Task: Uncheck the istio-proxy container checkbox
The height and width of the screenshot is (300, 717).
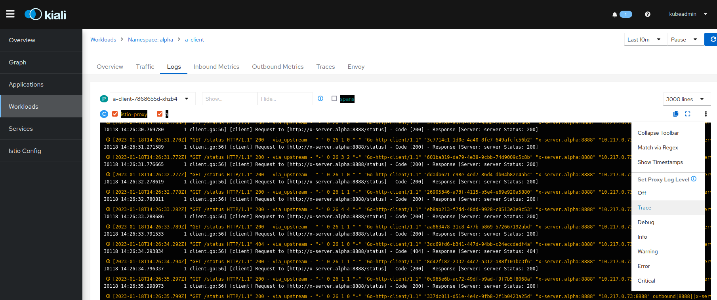Action: coord(115,114)
